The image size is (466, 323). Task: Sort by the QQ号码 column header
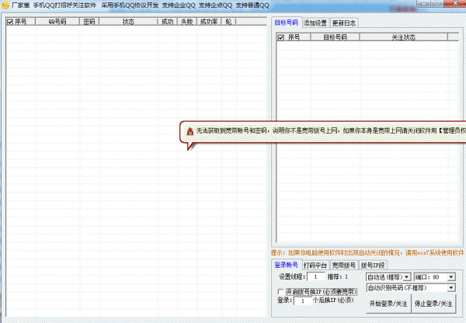pos(57,22)
